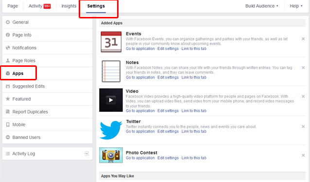
Task: Click the Events app title
Action: 134,34
